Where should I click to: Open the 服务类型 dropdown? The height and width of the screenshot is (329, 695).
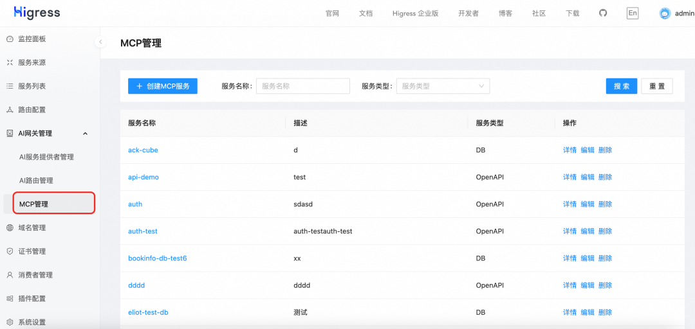point(443,86)
